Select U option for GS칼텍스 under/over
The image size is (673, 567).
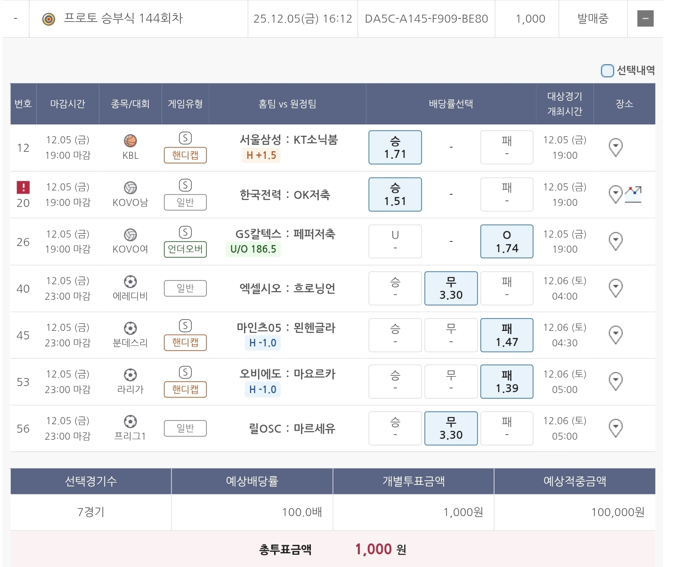395,241
